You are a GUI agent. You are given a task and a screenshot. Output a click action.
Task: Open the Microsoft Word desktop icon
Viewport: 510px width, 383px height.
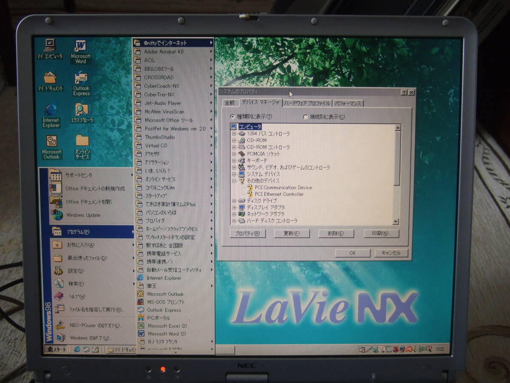click(81, 47)
